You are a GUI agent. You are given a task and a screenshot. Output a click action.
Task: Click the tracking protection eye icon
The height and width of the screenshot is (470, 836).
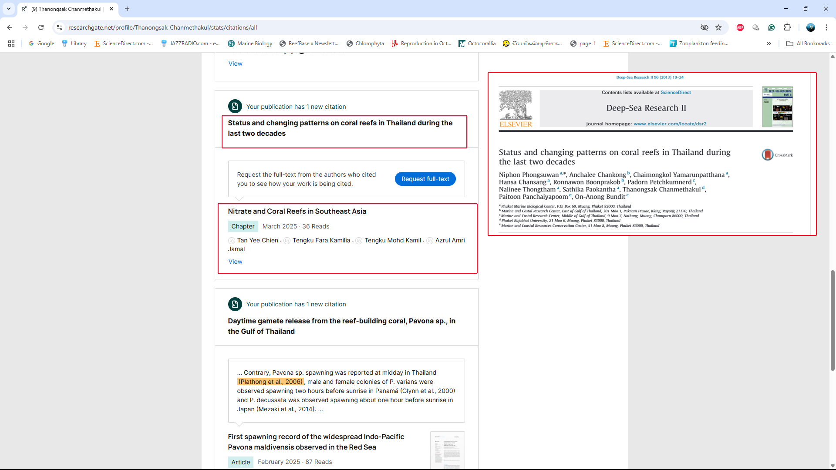click(x=704, y=27)
